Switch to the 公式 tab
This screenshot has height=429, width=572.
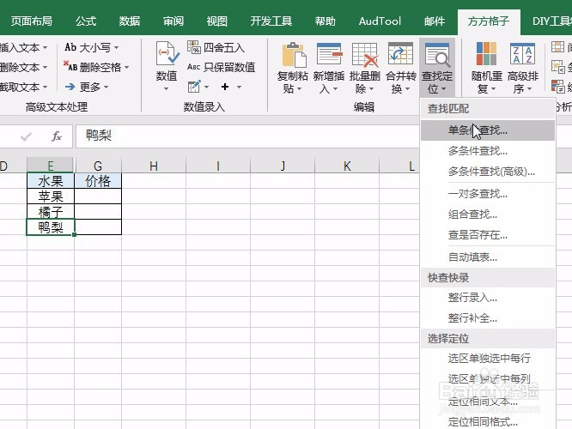pyautogui.click(x=86, y=21)
